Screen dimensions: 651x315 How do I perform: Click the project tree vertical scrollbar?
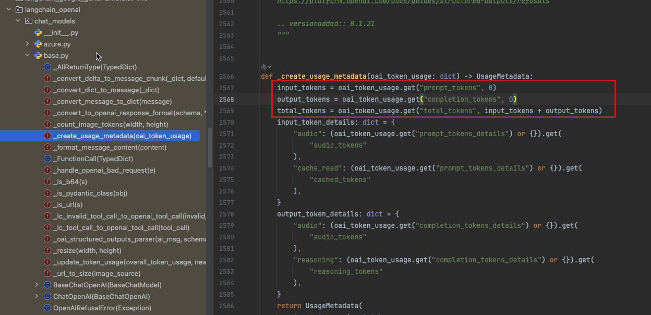click(x=210, y=148)
